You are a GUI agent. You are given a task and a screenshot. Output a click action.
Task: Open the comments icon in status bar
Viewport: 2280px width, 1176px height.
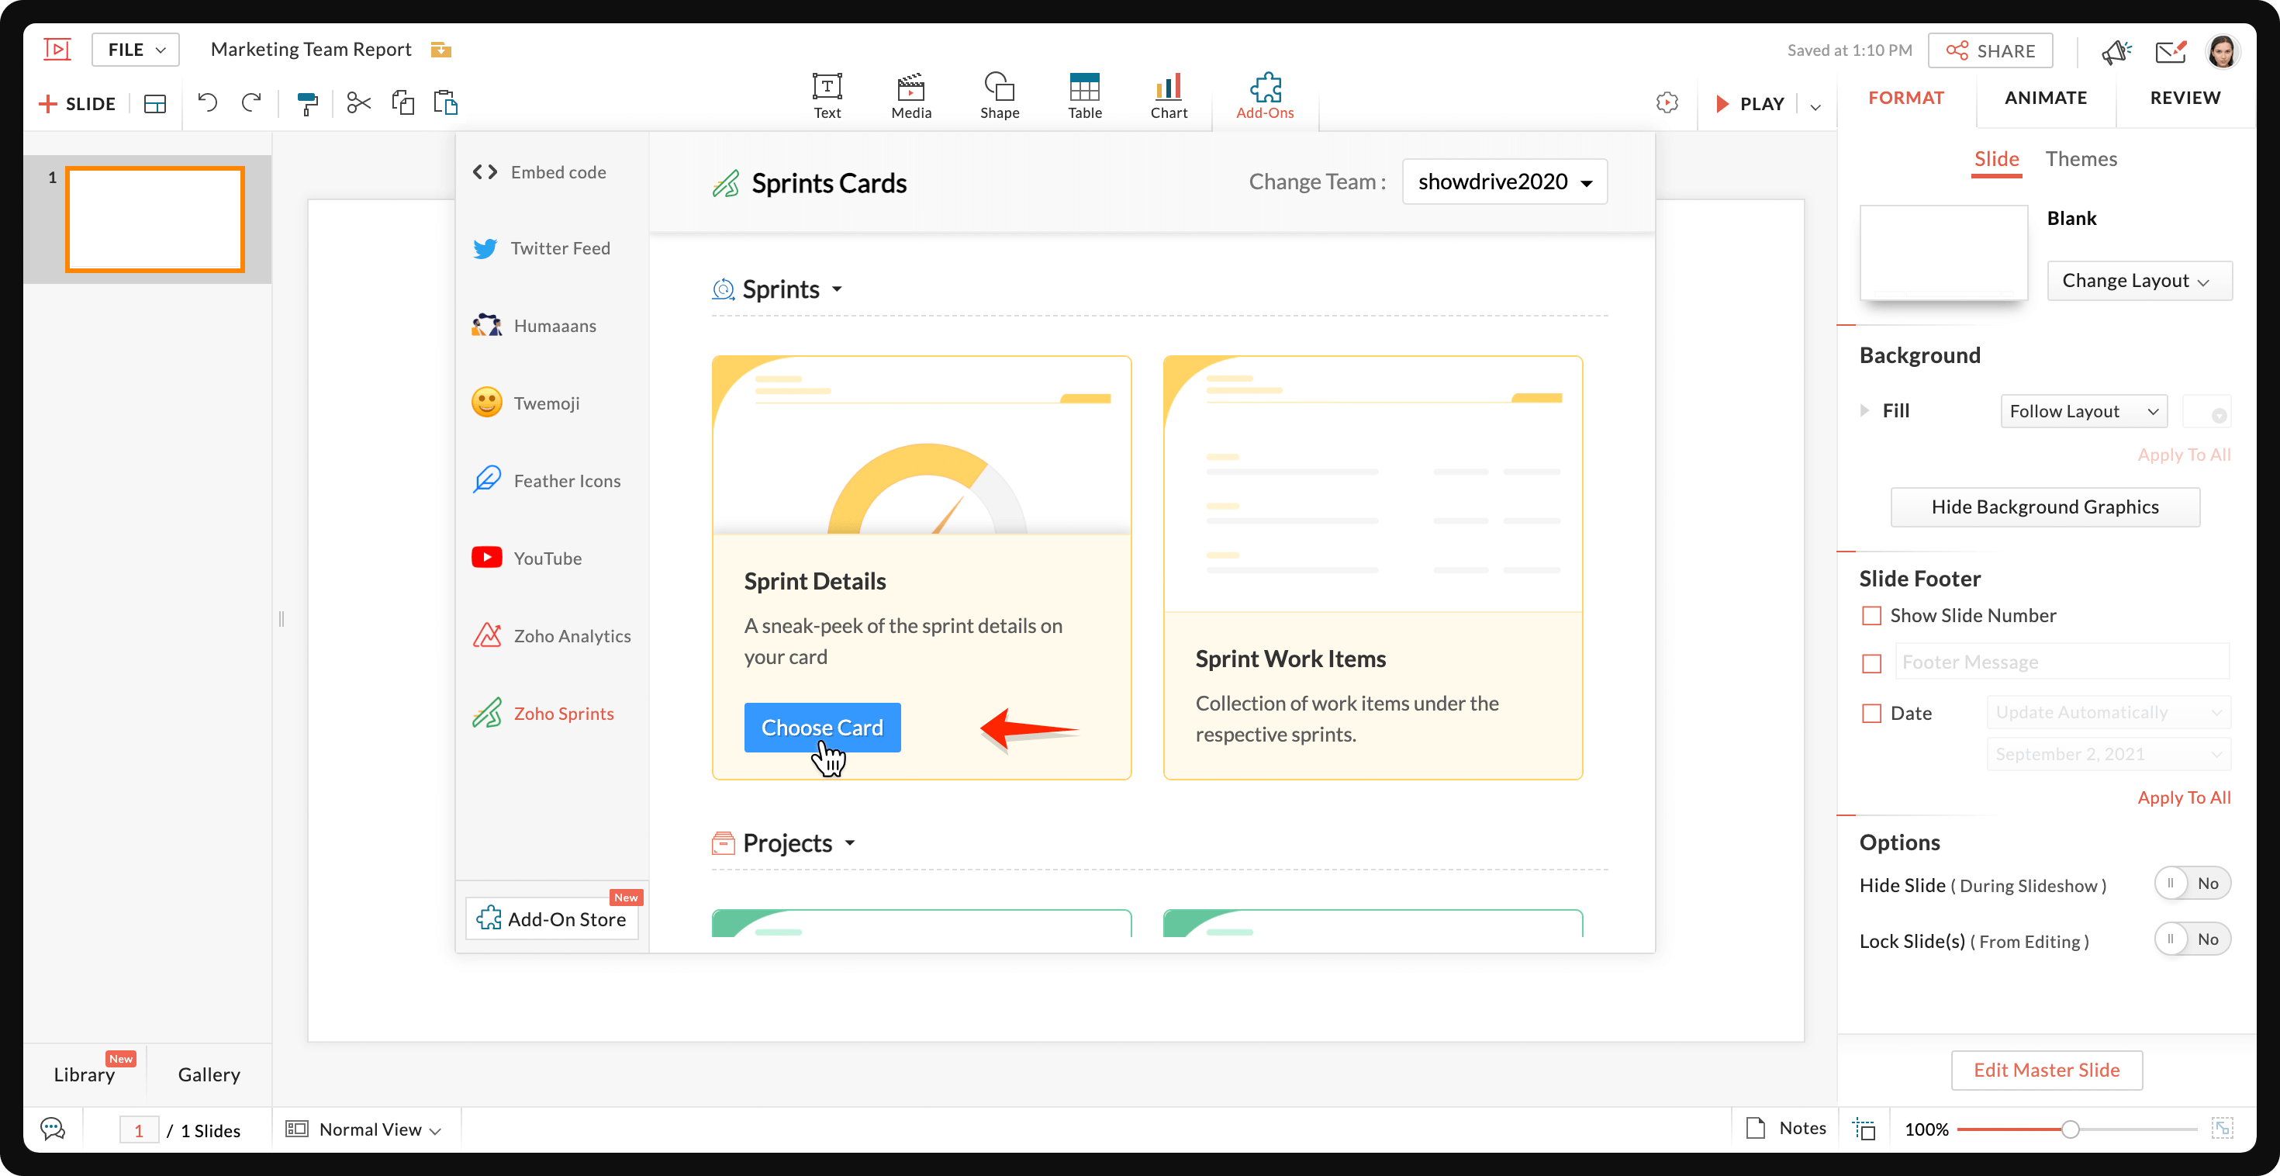[53, 1129]
